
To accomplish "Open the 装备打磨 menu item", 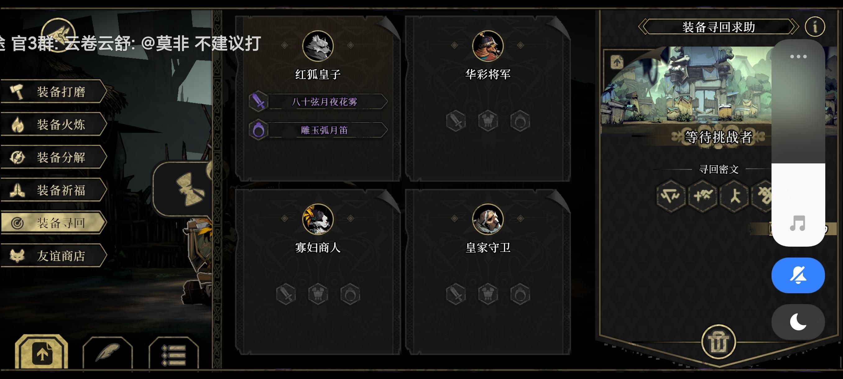I will tap(54, 92).
